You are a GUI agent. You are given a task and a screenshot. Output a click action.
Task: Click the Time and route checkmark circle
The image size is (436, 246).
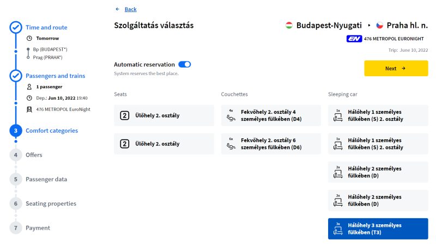tap(16, 28)
